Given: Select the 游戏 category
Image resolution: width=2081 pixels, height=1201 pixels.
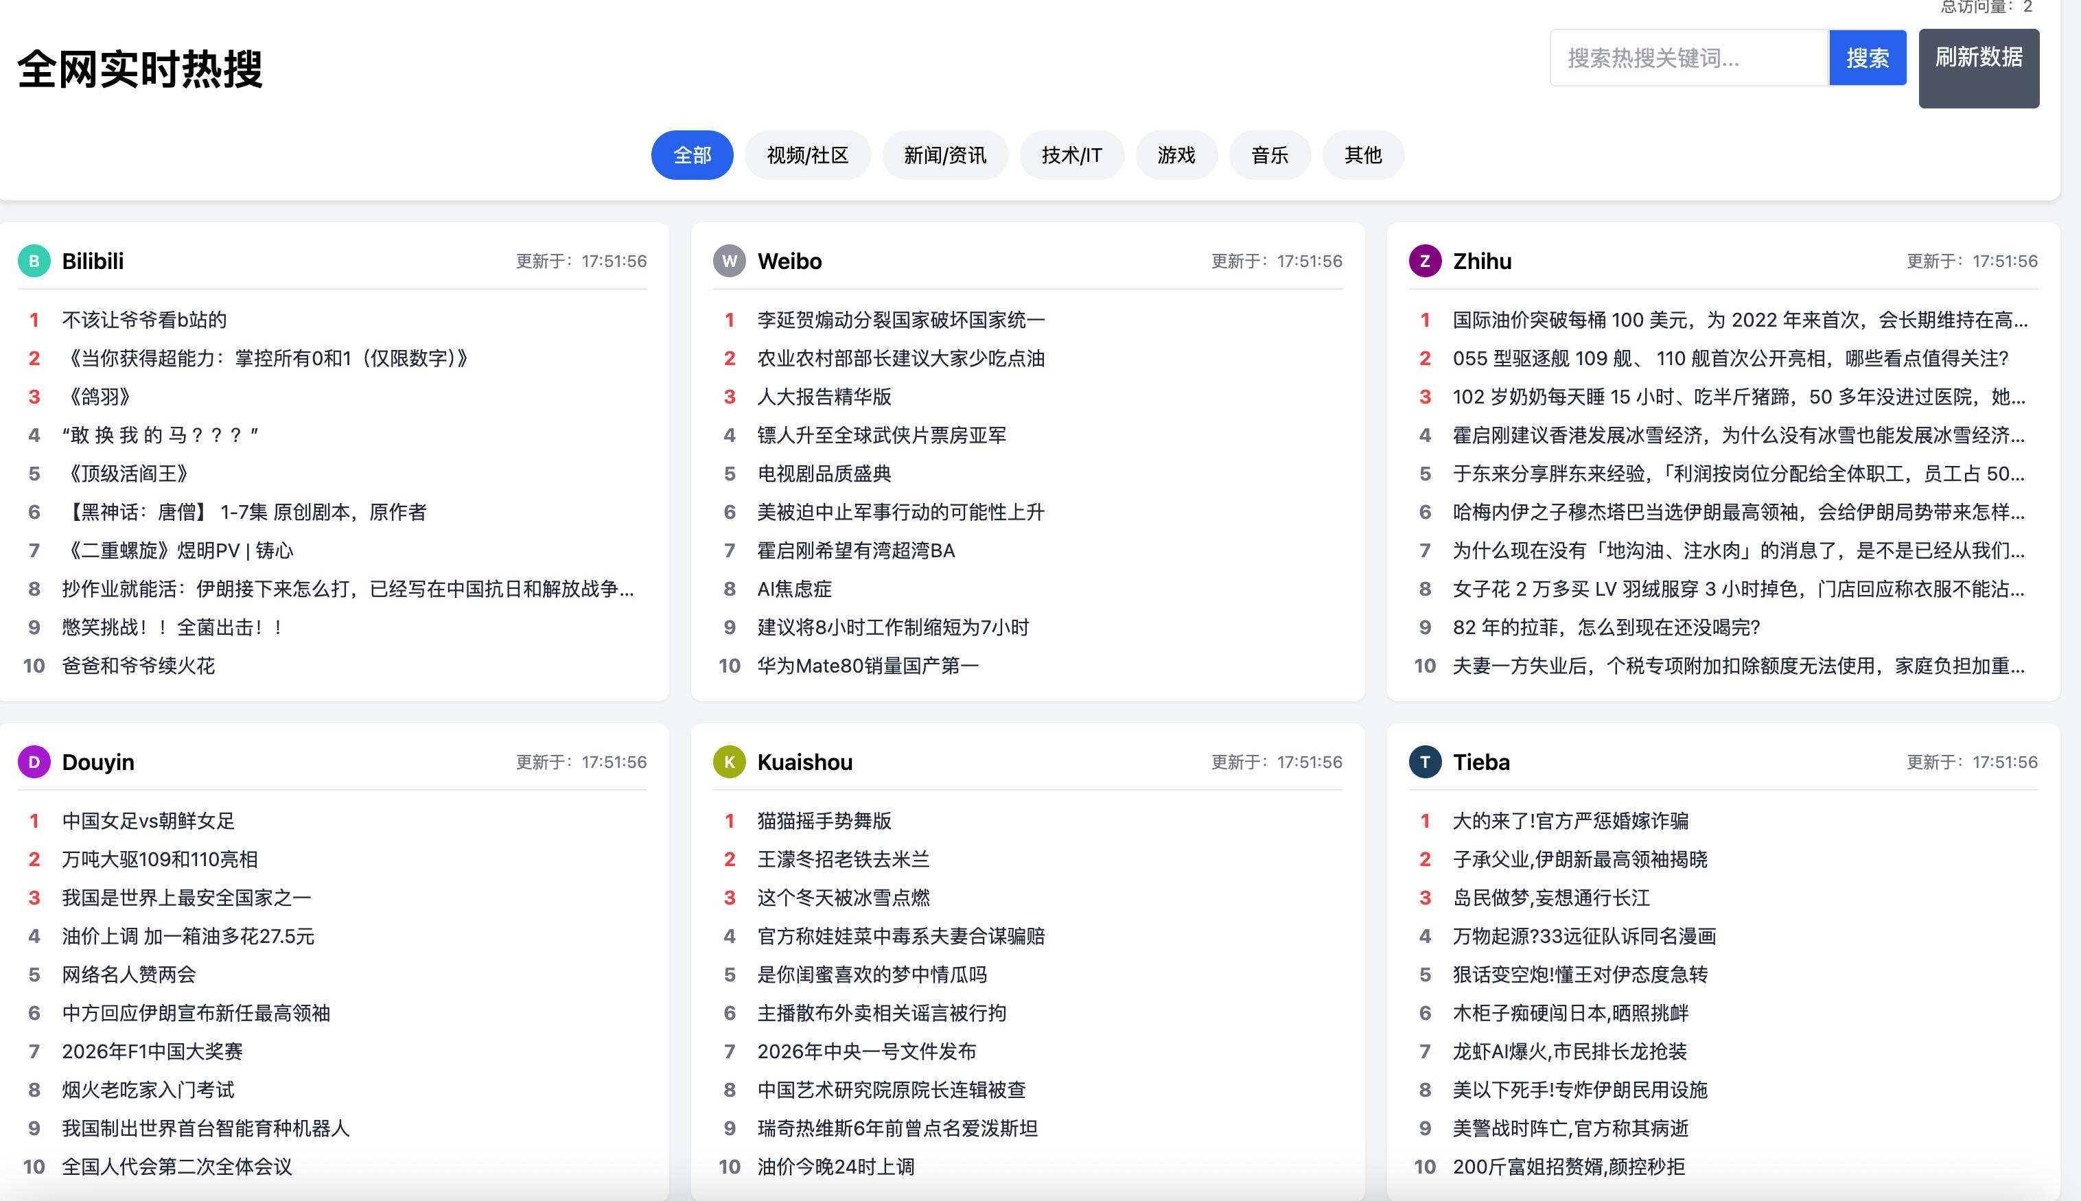Looking at the screenshot, I should click(x=1176, y=154).
